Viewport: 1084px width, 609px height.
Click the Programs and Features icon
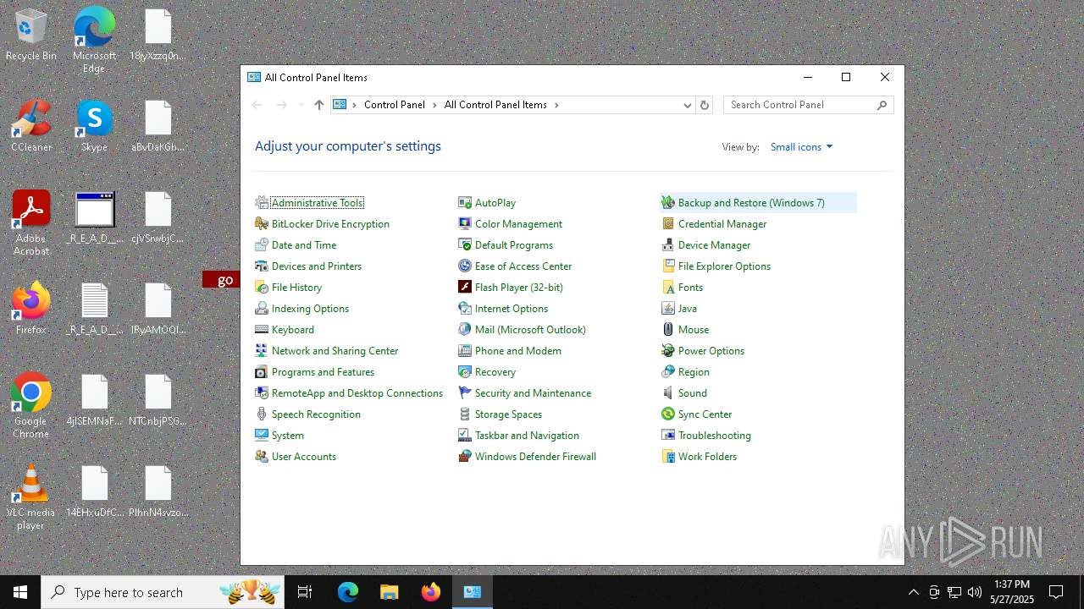(262, 372)
